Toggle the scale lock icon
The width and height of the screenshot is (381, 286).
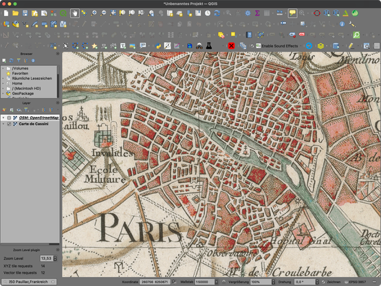point(224,282)
